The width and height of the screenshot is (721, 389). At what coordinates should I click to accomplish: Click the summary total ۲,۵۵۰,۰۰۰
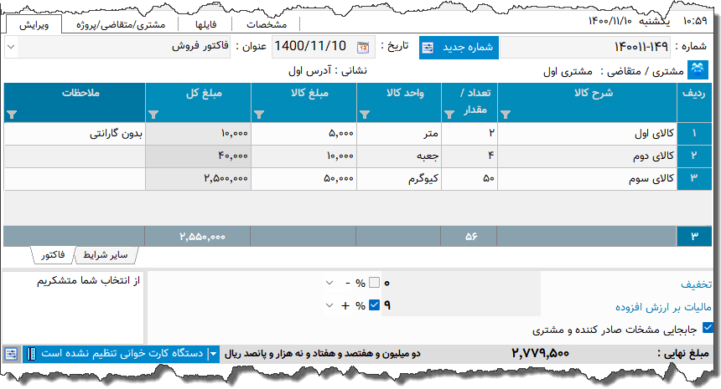point(202,237)
